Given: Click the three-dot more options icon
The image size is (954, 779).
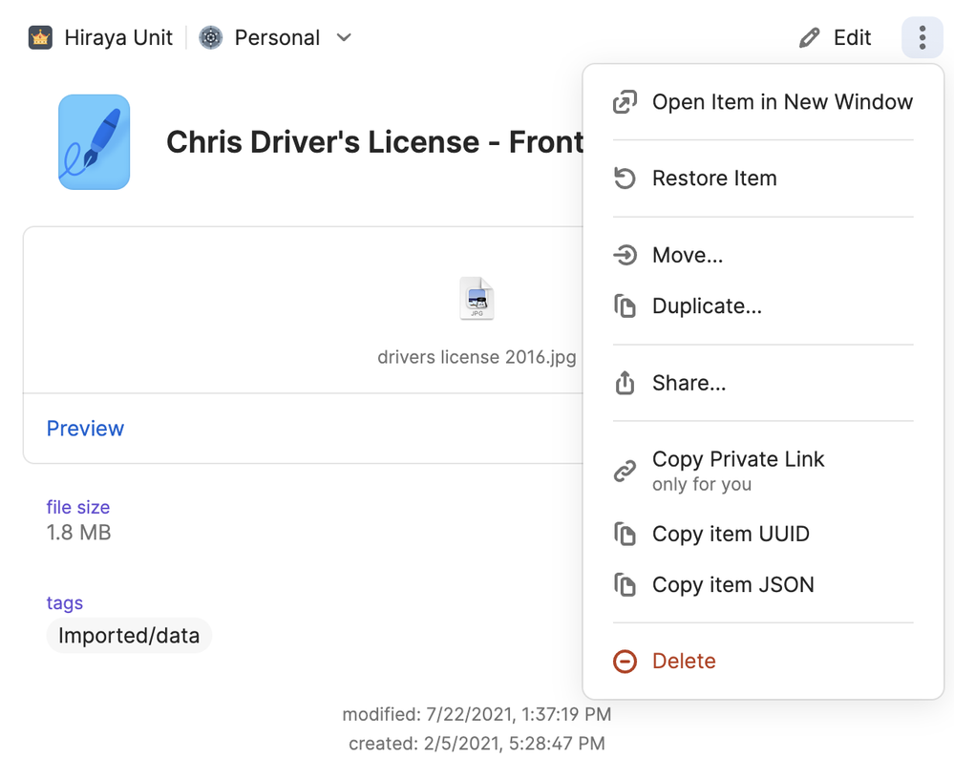Looking at the screenshot, I should click(922, 38).
